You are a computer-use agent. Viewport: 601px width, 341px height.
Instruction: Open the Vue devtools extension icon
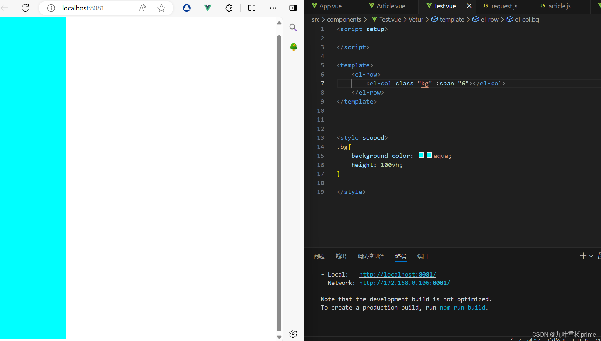208,8
